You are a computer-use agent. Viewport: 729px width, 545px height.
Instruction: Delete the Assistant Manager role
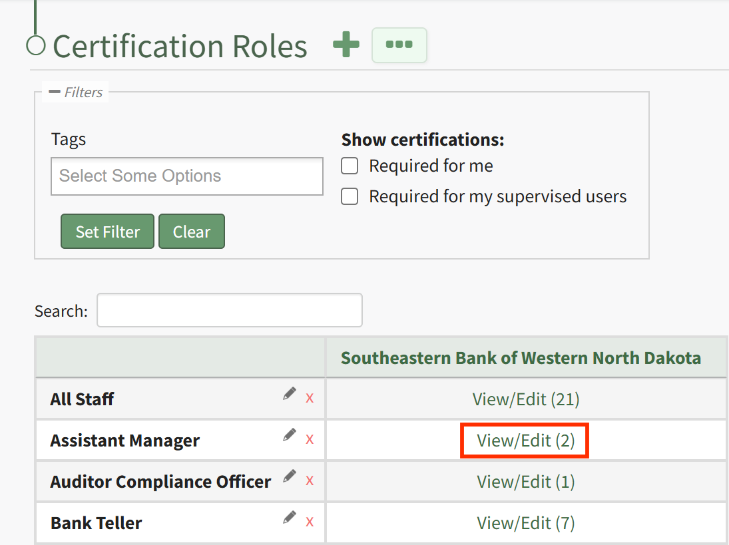point(310,440)
